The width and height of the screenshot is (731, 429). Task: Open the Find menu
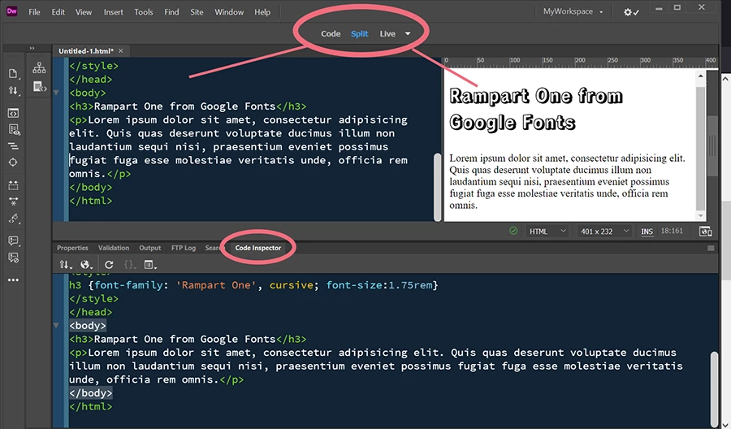coord(171,12)
